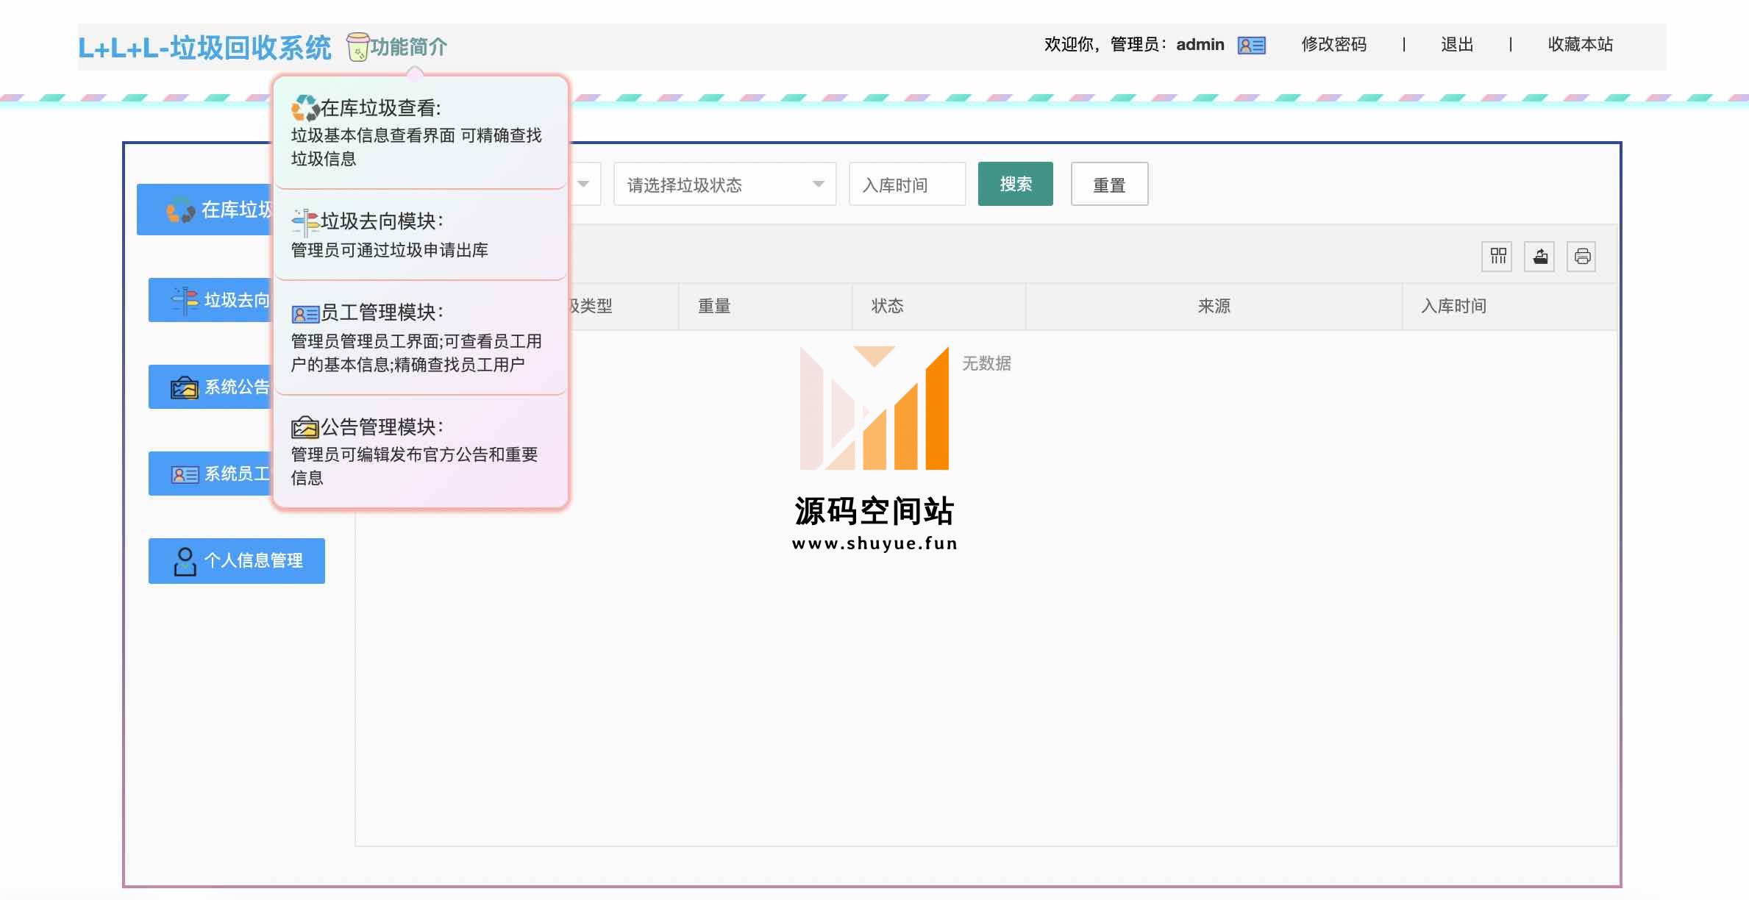Click the 入库时间 column header

(x=1509, y=306)
